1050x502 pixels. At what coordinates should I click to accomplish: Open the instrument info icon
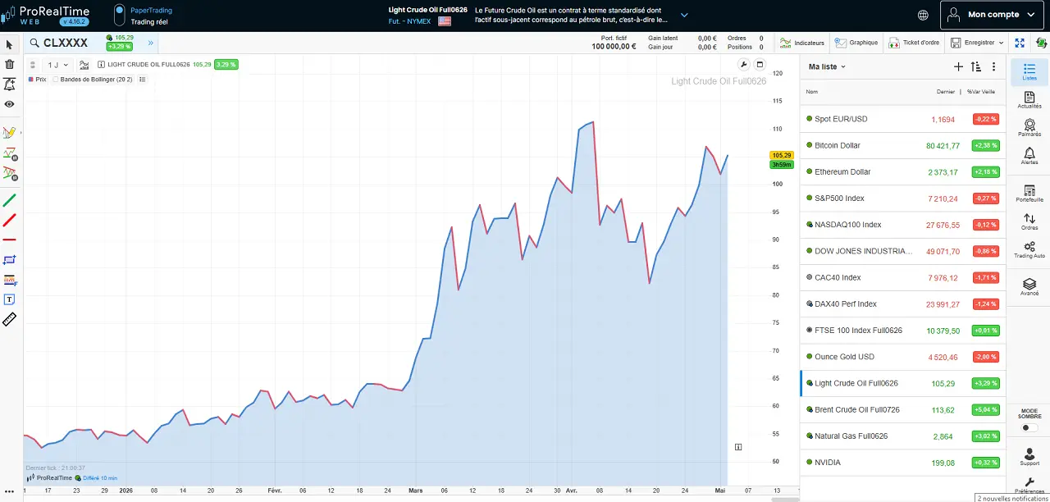[x=101, y=64]
